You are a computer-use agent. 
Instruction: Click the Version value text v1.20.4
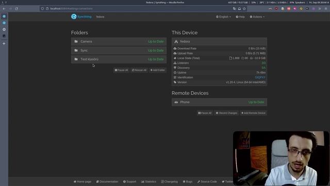pyautogui.click(x=245, y=82)
